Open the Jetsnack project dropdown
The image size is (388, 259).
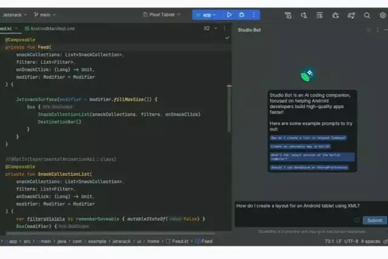[x=15, y=15]
